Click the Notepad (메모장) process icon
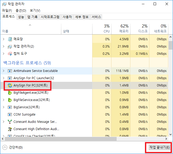173x154 pixels. 10,39
